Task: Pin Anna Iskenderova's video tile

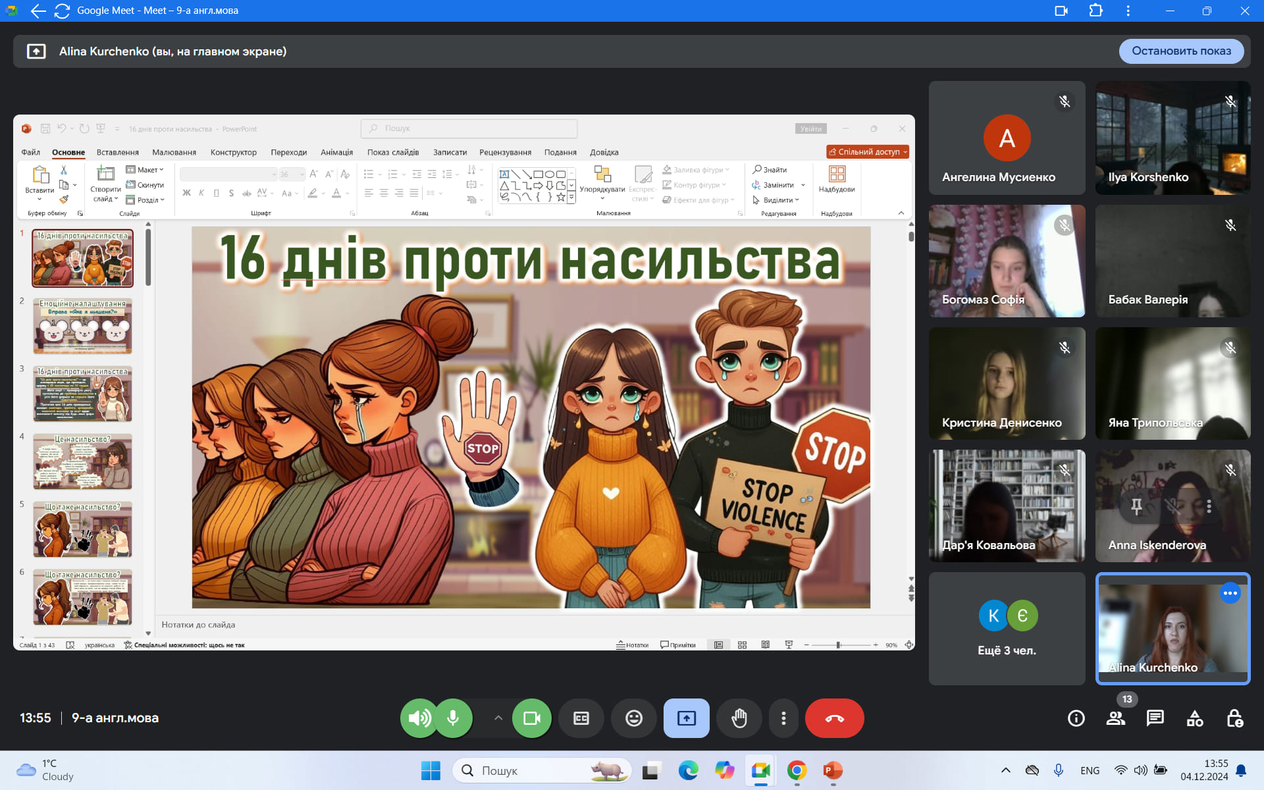Action: tap(1136, 506)
